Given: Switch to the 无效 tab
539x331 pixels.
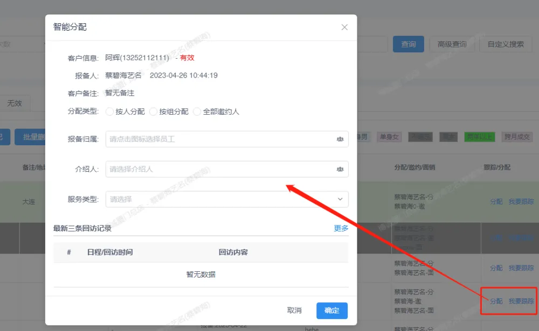Looking at the screenshot, I should pos(15,103).
